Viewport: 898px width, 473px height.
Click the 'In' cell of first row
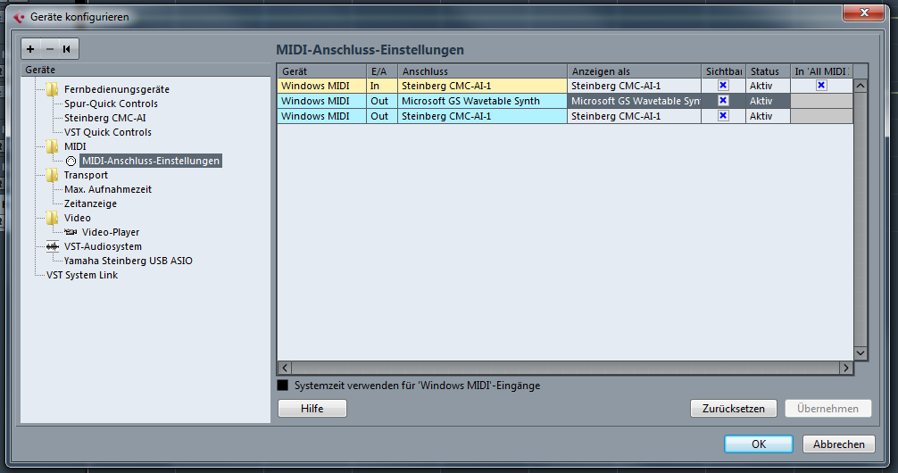pos(382,86)
